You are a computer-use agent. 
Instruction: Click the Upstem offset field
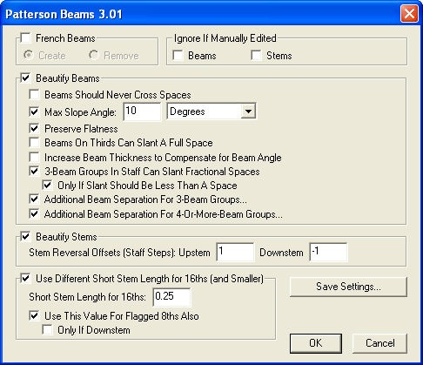tap(235, 252)
